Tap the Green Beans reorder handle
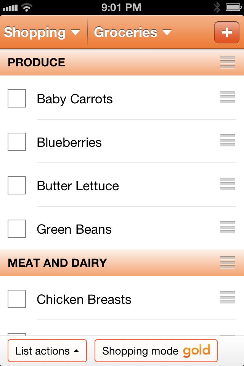244x366 pixels. tap(228, 227)
